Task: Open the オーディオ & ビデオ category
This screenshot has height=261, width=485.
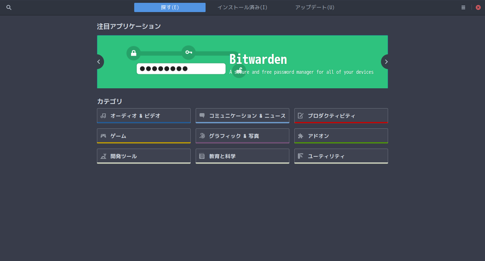Action: point(144,116)
